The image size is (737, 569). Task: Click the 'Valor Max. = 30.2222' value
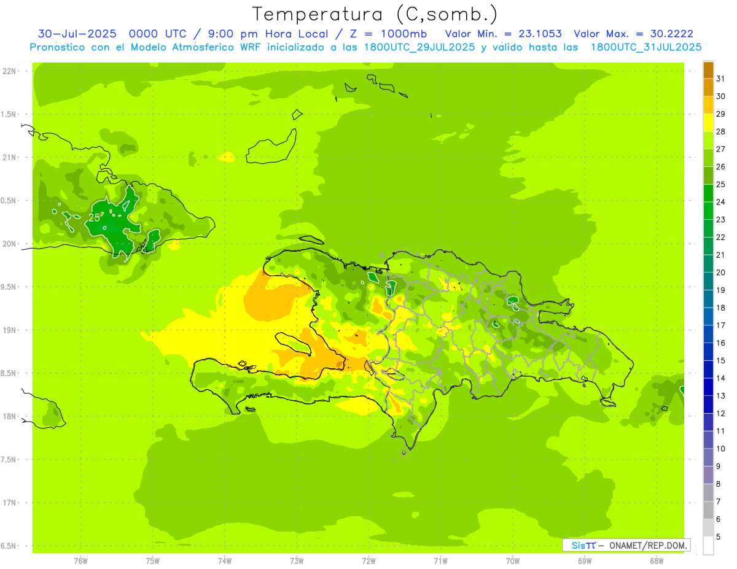[633, 34]
